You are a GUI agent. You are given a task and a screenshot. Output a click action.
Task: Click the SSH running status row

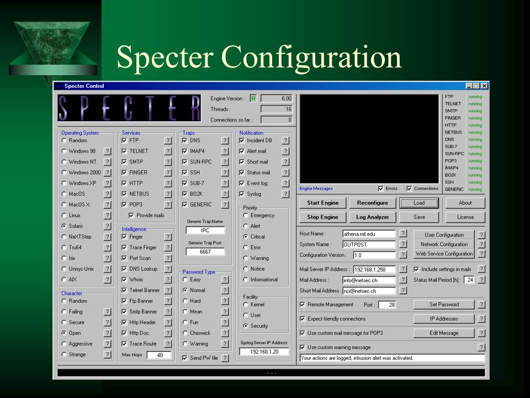(463, 182)
